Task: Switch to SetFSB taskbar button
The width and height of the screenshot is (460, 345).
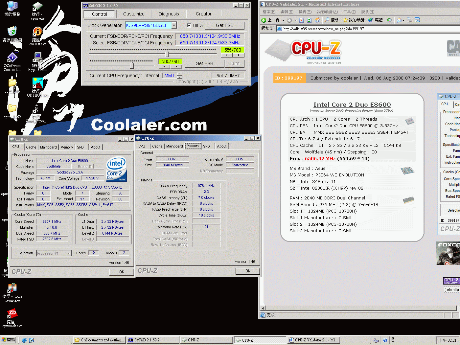Action: coord(153,340)
